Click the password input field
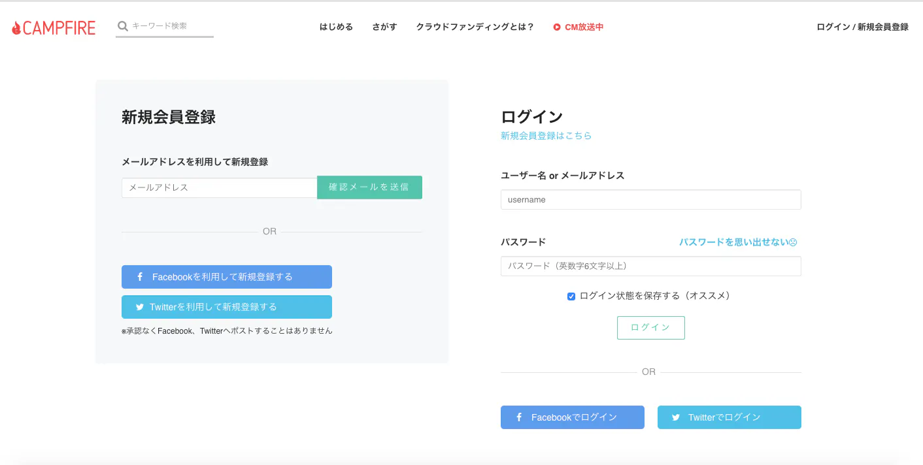This screenshot has height=465, width=923. click(x=650, y=266)
